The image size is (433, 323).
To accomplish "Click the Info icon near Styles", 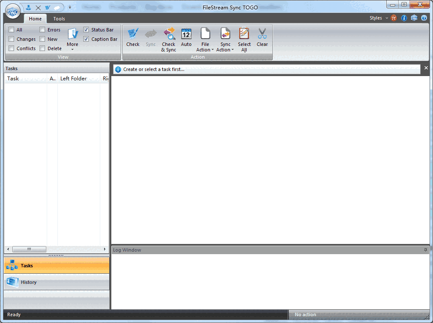I will click(x=404, y=18).
